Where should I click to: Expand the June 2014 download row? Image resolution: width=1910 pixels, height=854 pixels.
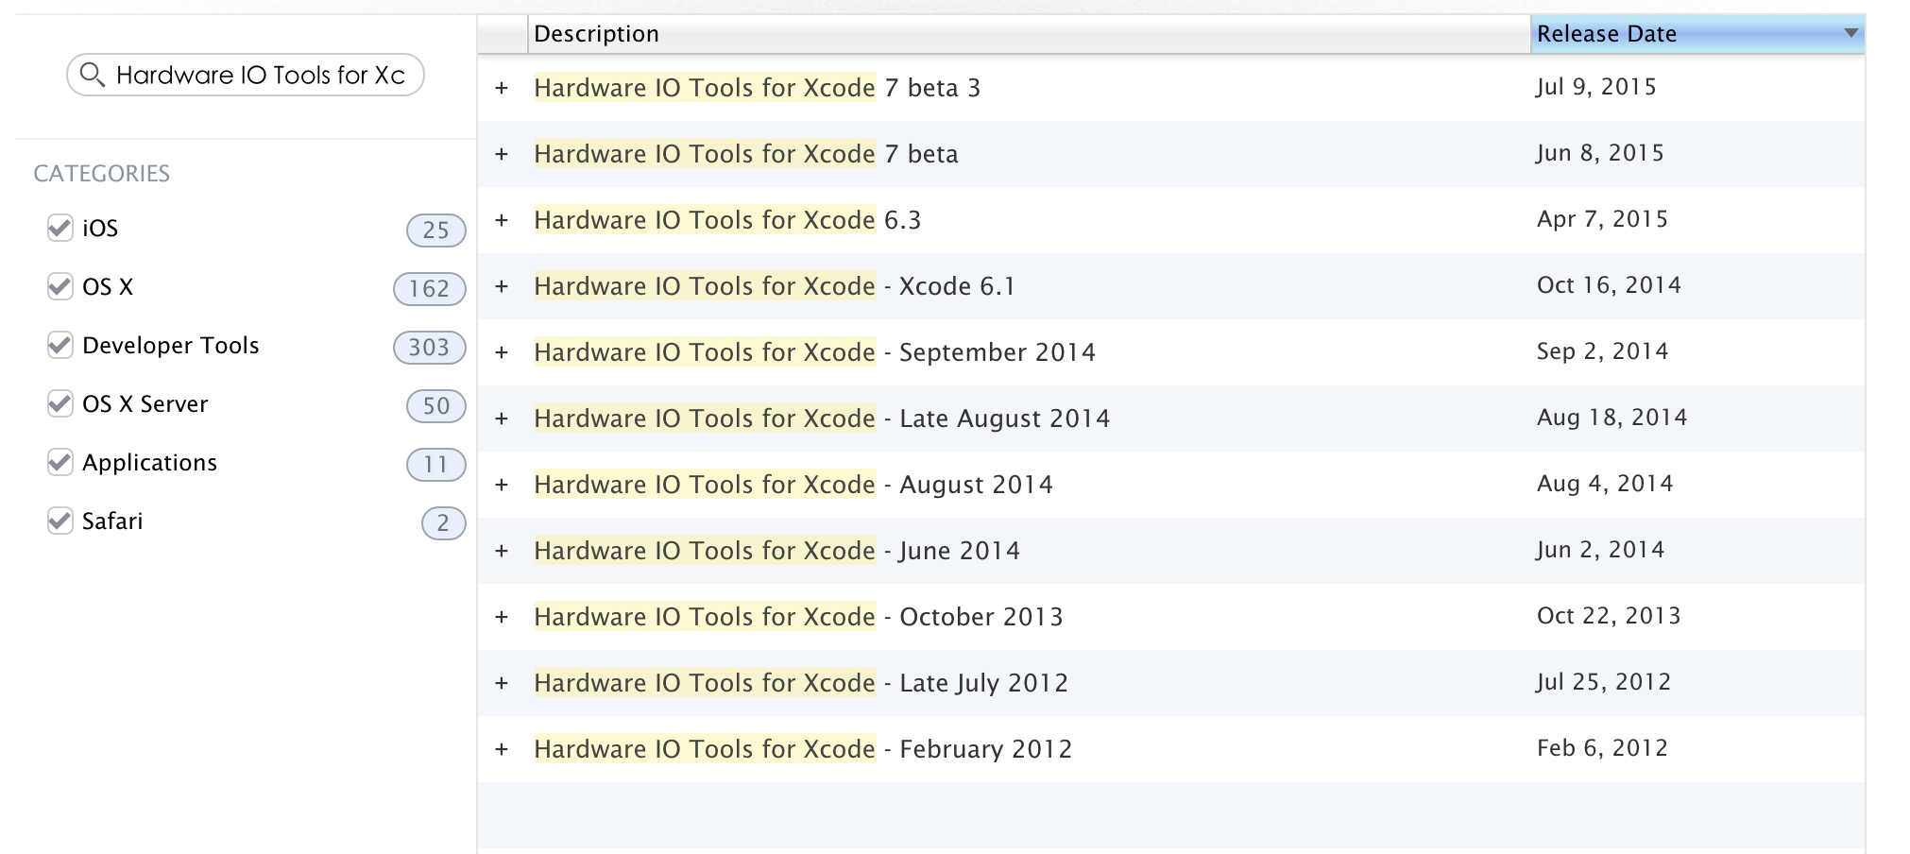(502, 551)
